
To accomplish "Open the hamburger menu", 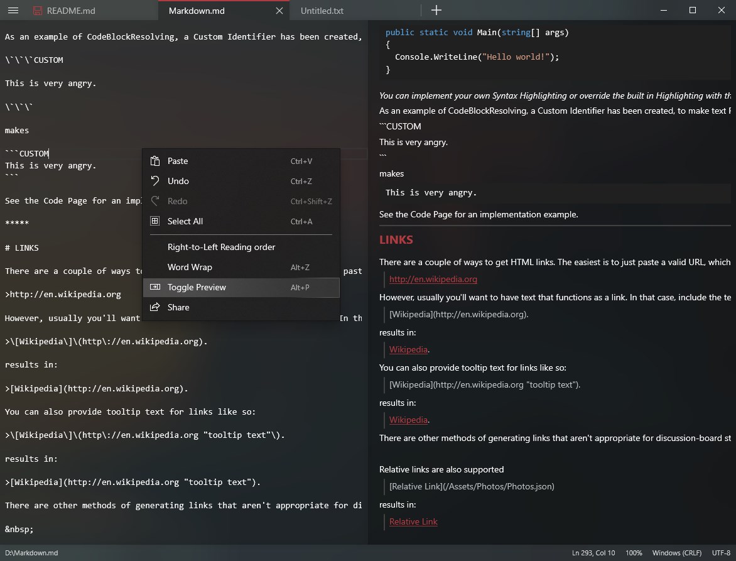I will [13, 10].
